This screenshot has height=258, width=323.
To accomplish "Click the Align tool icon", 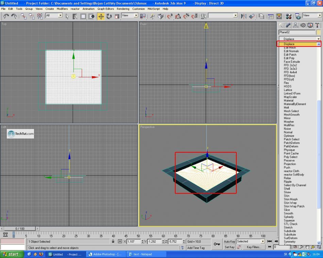I will [x=252, y=16].
